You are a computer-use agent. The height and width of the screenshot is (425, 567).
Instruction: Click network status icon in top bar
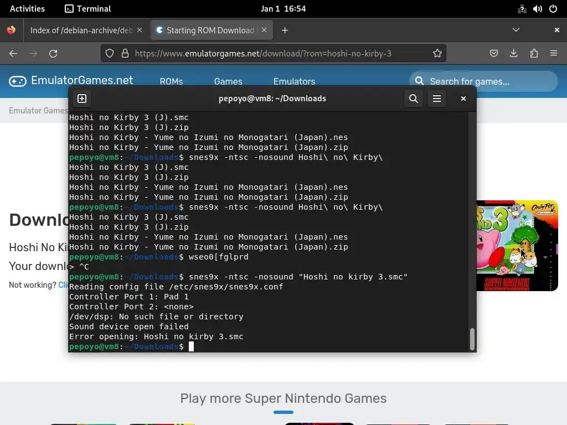point(522,9)
